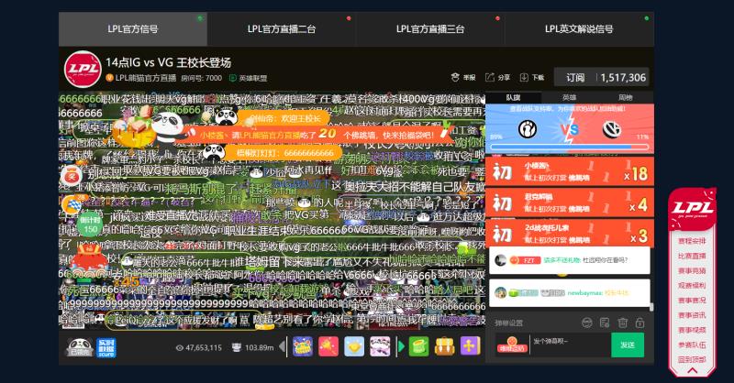The image size is (734, 383).
Task: Send the magic wand gift
Action: click(x=328, y=346)
